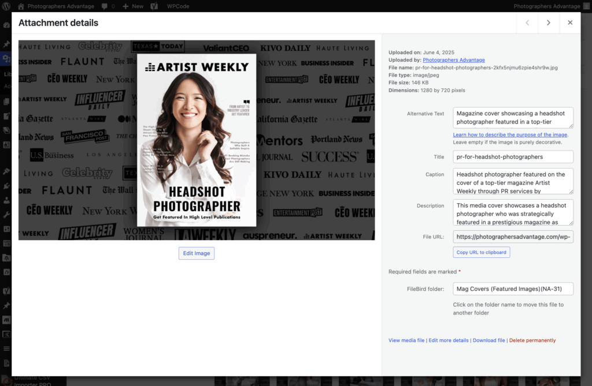Open the New content menu label
592x386 pixels.
click(138, 6)
